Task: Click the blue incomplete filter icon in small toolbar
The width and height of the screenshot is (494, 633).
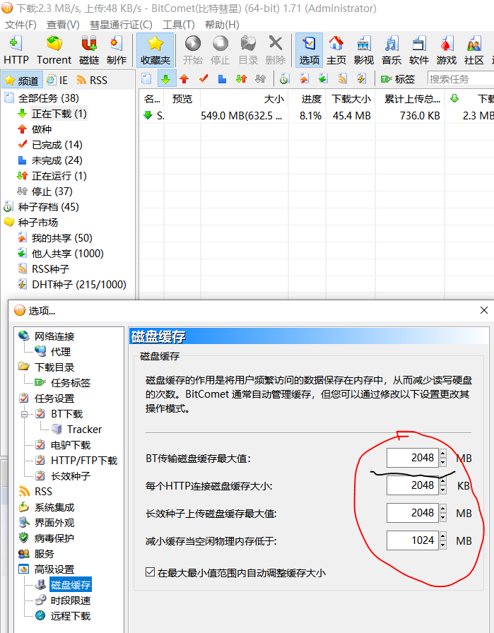Action: pyautogui.click(x=222, y=78)
